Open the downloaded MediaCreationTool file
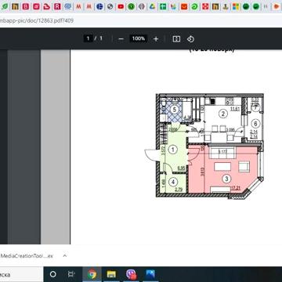Screen dimensions: 282x282 pyautogui.click(x=26, y=256)
